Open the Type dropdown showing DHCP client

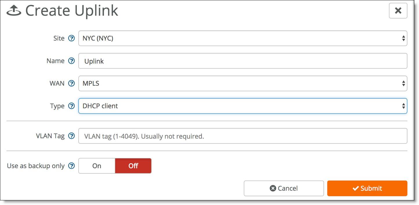click(x=243, y=106)
